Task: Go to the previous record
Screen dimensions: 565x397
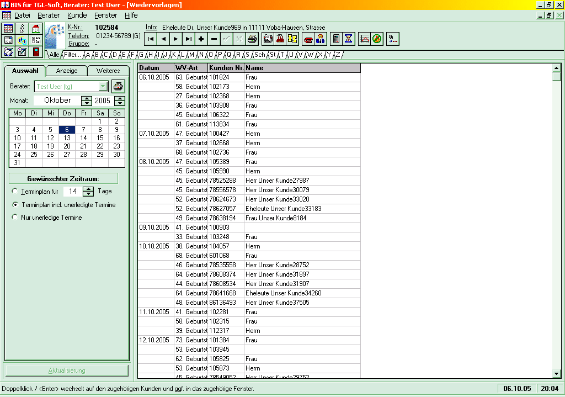Action: coord(163,39)
